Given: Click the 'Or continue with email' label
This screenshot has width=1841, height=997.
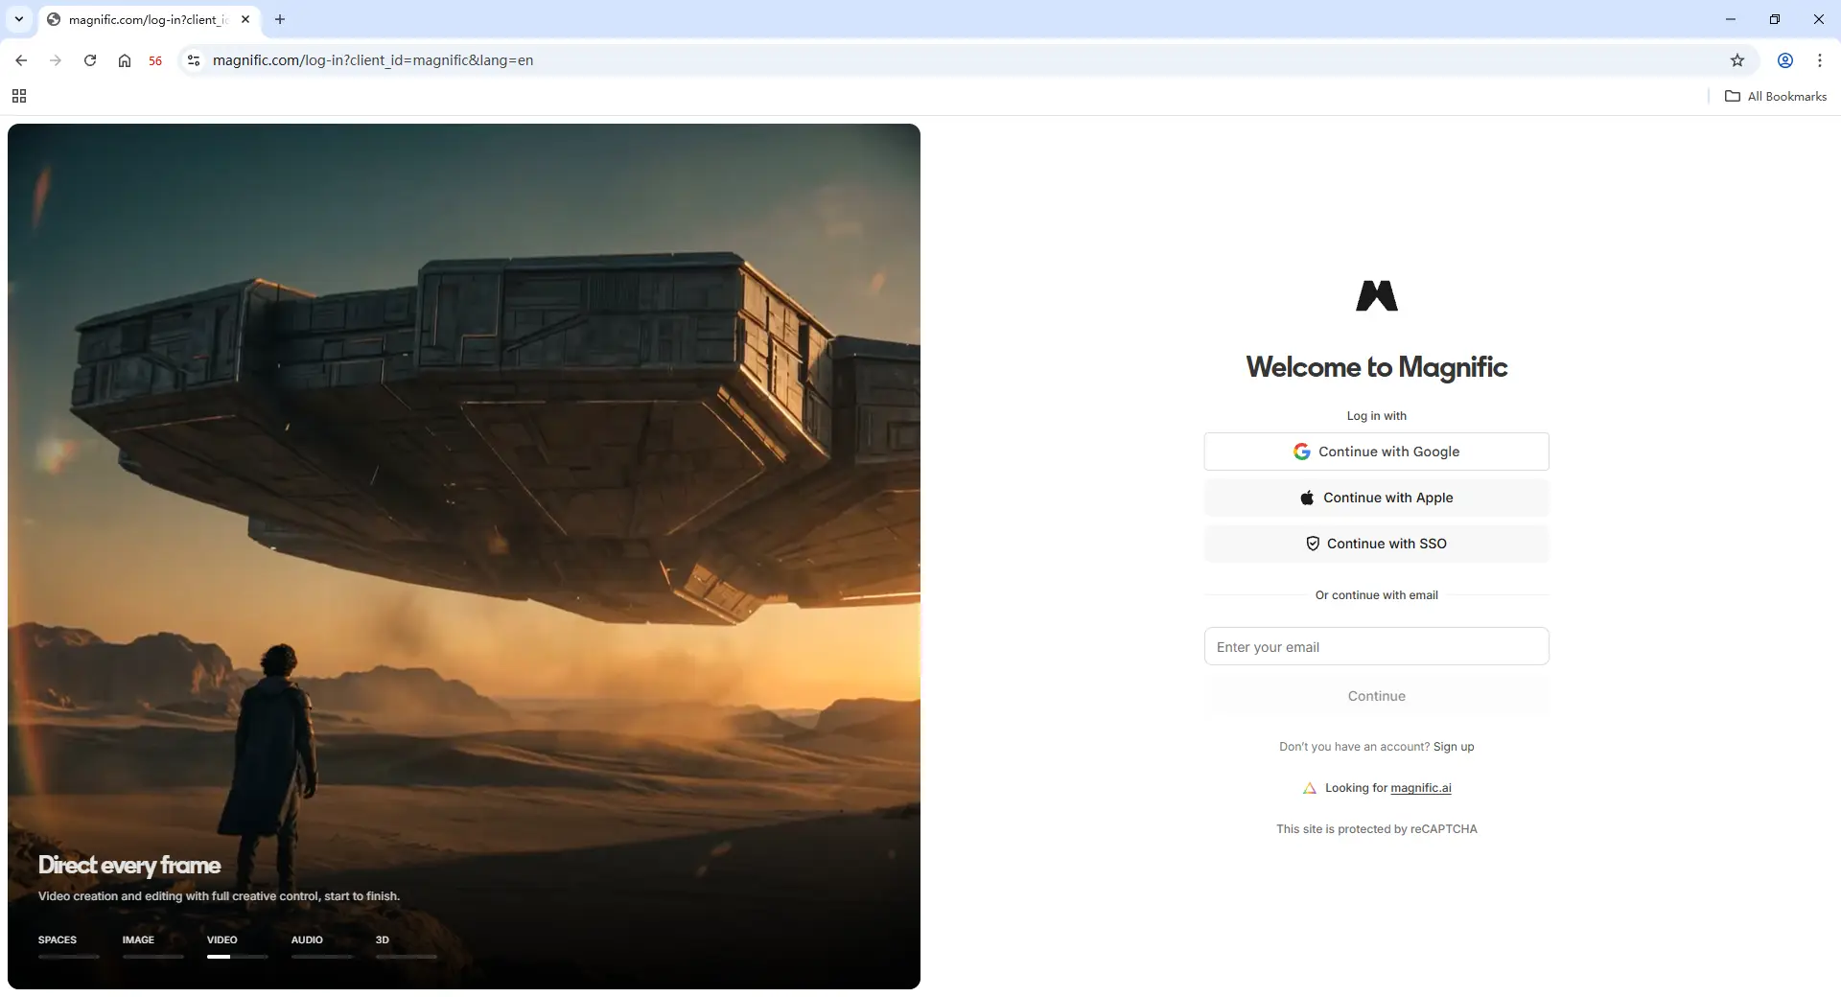Looking at the screenshot, I should [x=1377, y=595].
